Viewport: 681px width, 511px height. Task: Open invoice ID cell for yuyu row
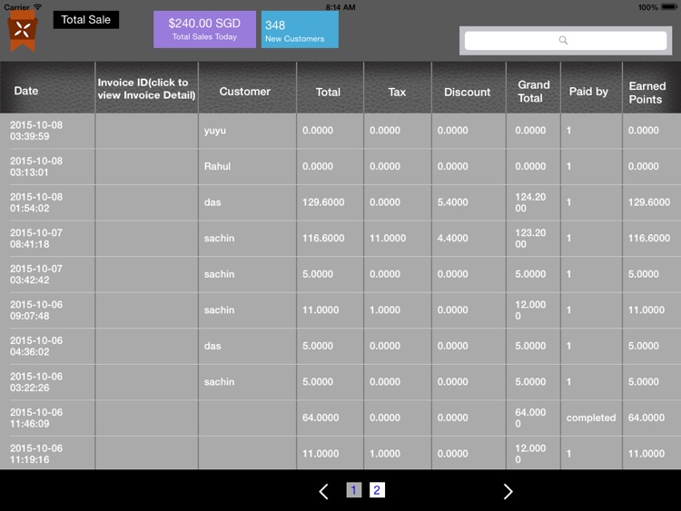point(147,131)
